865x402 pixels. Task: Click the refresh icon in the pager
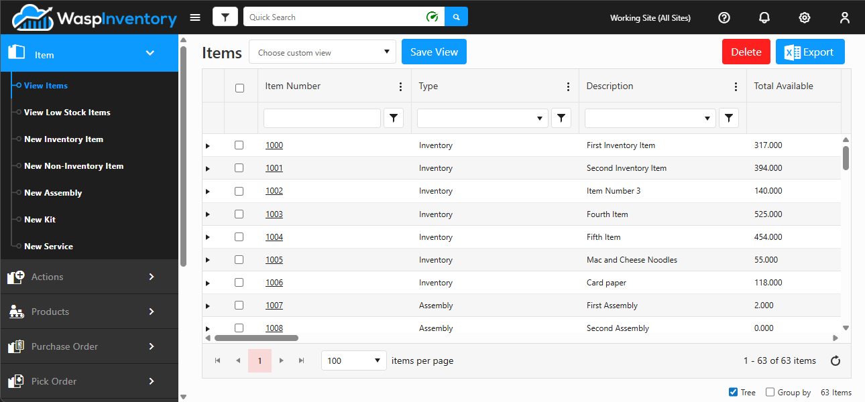click(x=835, y=361)
